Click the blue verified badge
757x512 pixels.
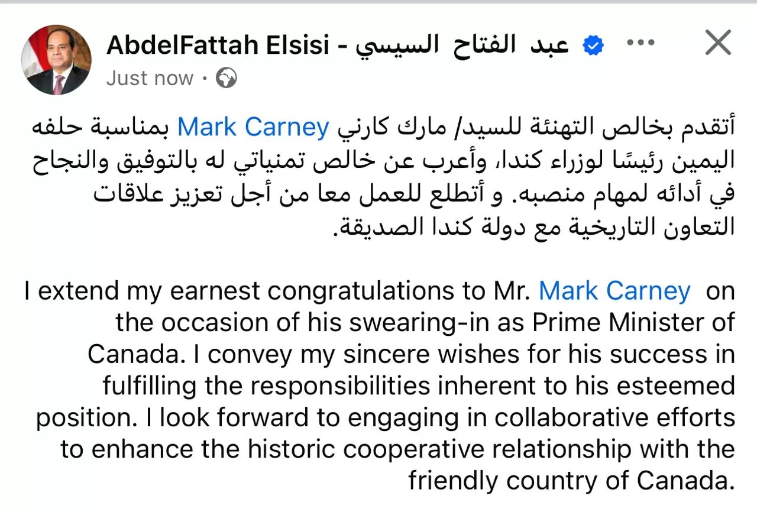[x=592, y=46]
